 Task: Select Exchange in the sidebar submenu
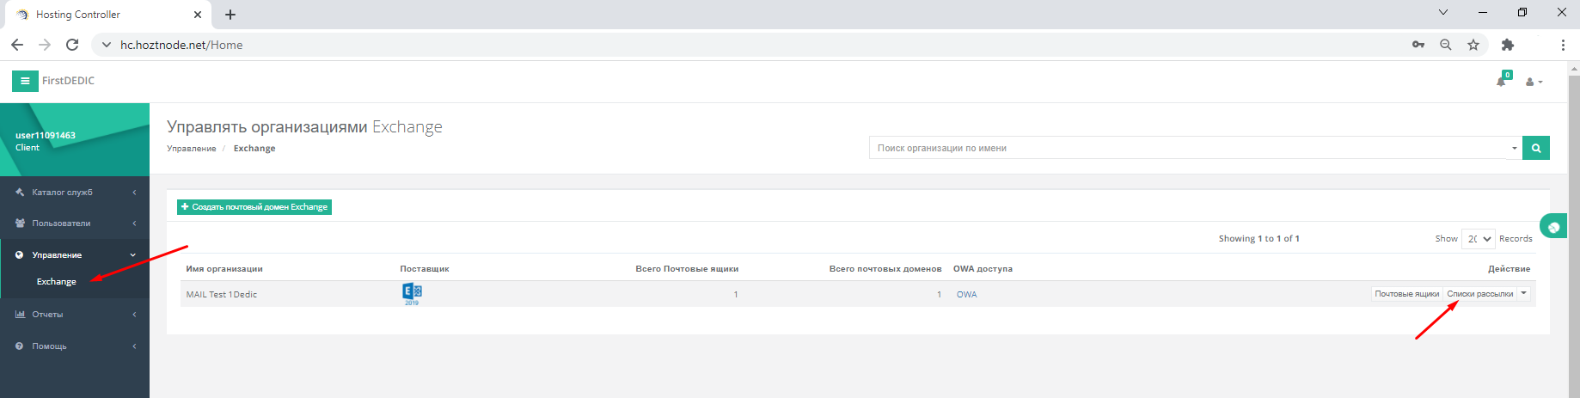[x=57, y=282]
